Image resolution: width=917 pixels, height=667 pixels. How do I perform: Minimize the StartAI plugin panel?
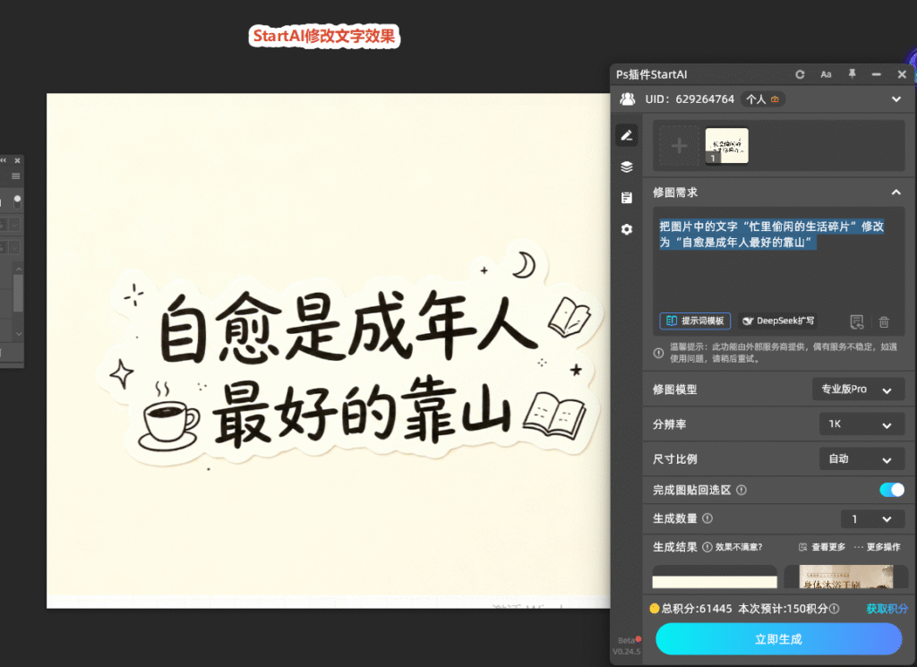pos(876,74)
